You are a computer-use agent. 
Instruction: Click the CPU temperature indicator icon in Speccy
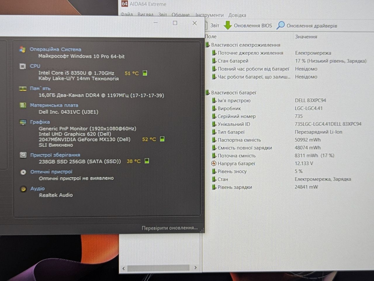pos(145,73)
